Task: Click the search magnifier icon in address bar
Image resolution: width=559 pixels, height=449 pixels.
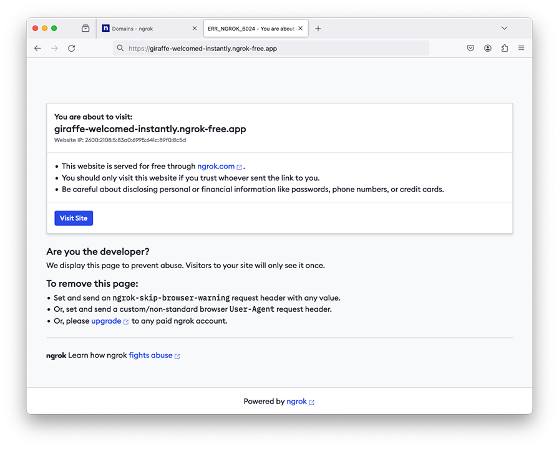Action: coord(120,48)
